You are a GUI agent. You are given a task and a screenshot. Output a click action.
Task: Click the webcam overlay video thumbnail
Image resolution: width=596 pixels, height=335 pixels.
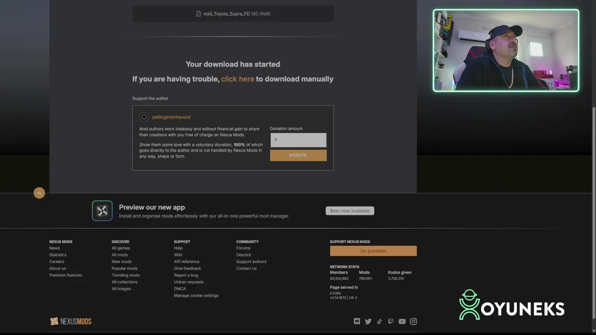click(506, 50)
